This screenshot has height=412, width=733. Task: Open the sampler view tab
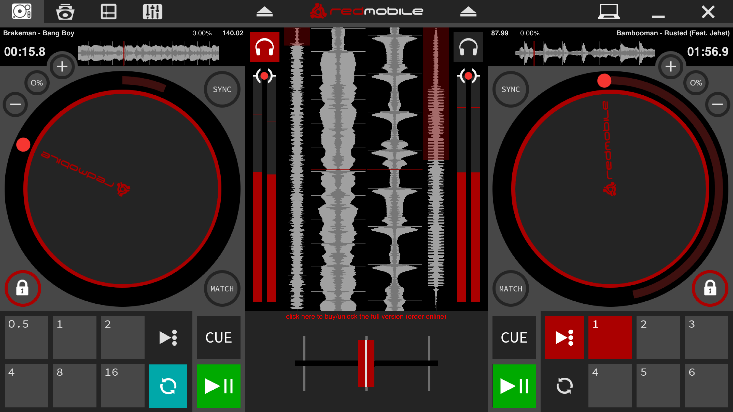tap(65, 11)
